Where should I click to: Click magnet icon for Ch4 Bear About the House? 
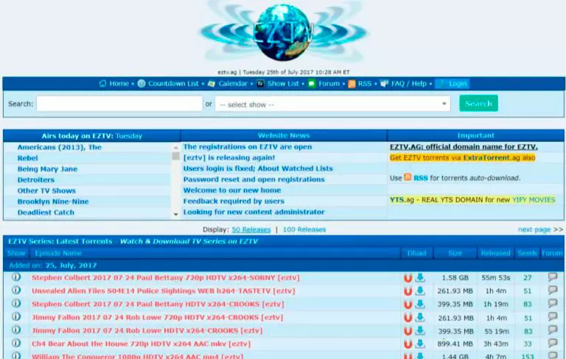click(x=408, y=344)
